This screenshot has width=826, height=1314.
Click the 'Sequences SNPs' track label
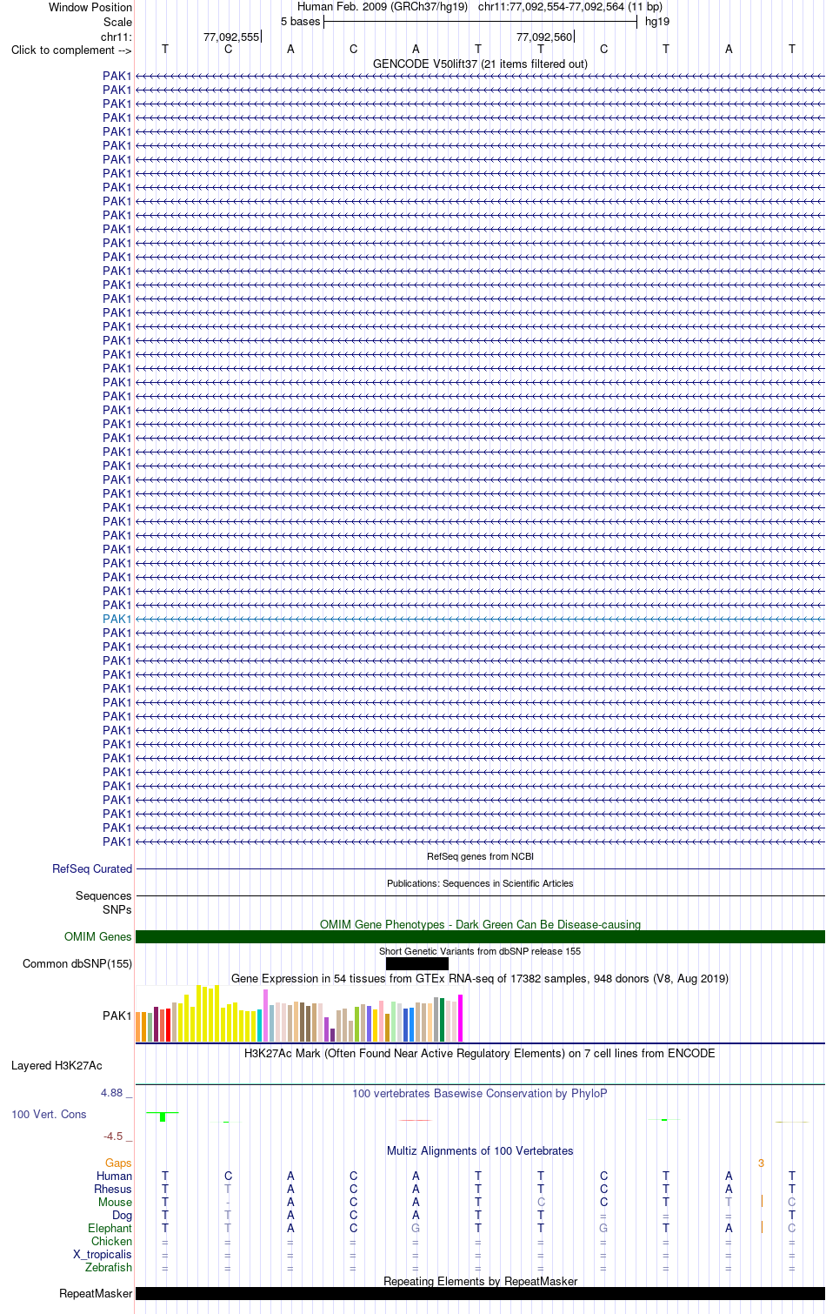(103, 902)
